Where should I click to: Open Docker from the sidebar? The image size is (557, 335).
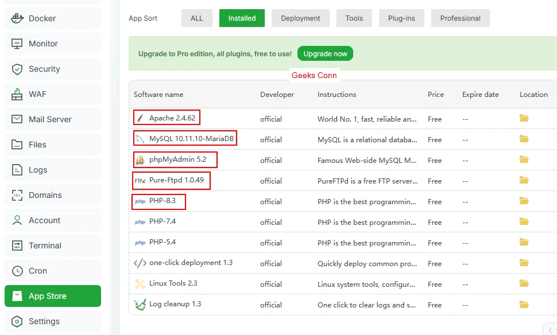[42, 18]
